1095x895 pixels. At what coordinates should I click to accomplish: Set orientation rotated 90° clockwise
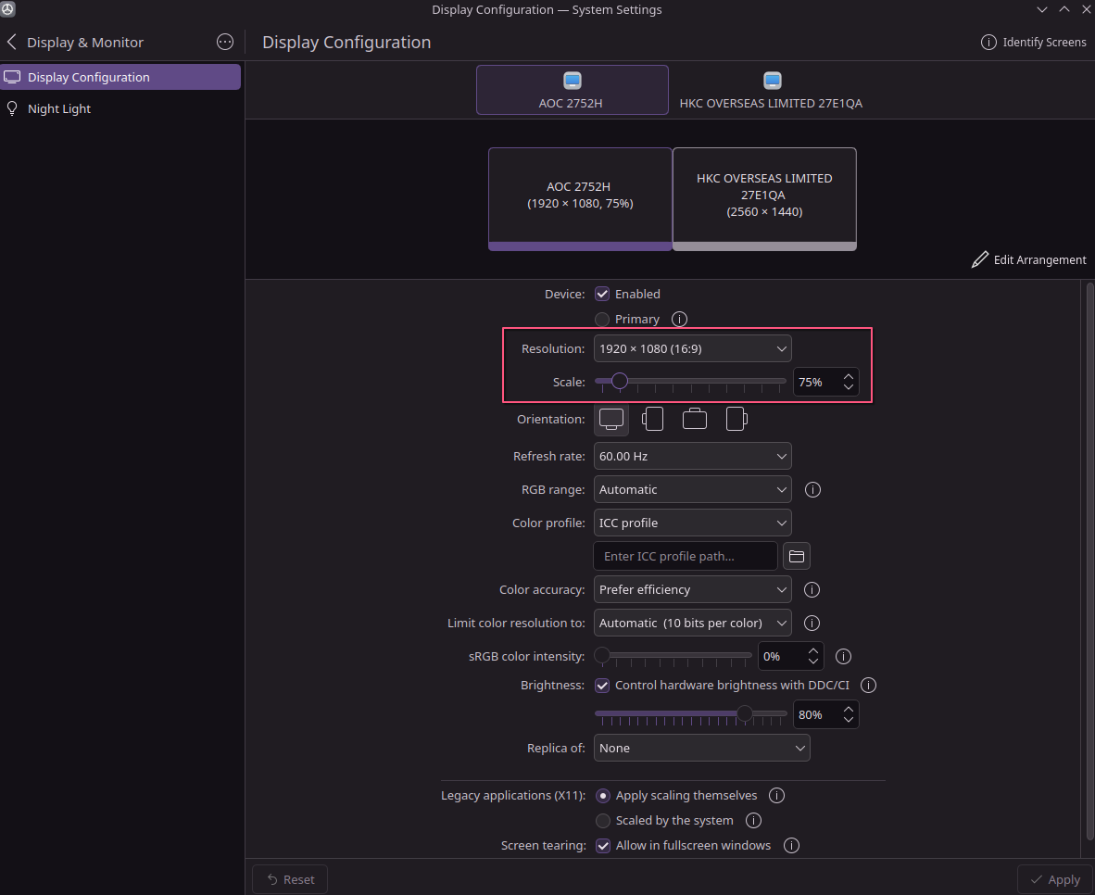coord(736,419)
